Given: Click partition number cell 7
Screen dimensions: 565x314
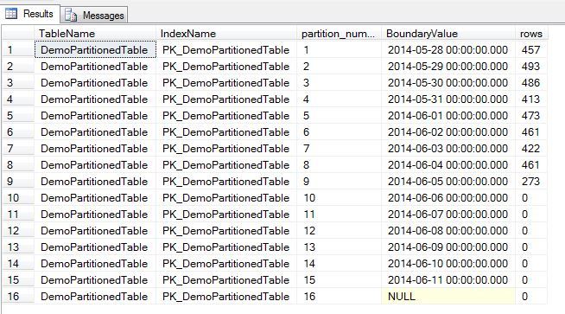Looking at the screenshot, I should pyautogui.click(x=339, y=148).
